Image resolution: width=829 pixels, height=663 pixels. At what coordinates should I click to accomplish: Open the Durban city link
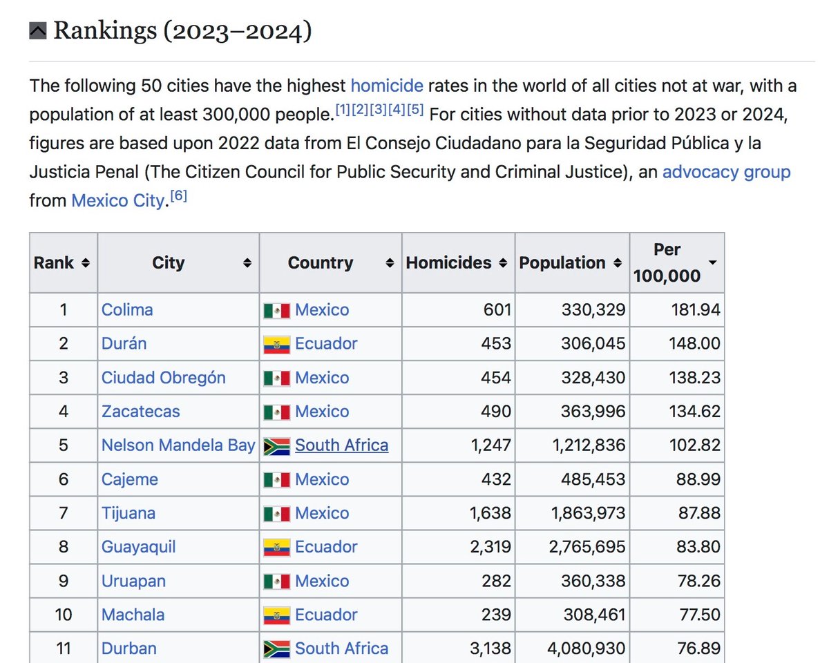coord(129,648)
